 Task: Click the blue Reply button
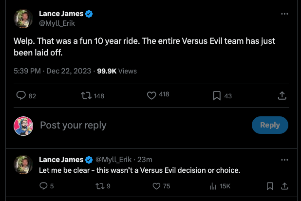270,125
